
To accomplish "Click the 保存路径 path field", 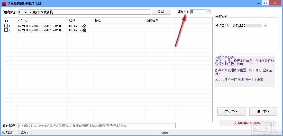I will click(x=97, y=126).
